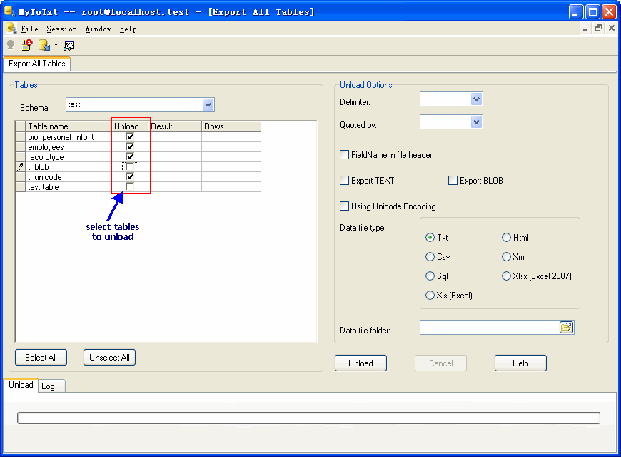Open the Help menu
The height and width of the screenshot is (457, 621).
128,29
